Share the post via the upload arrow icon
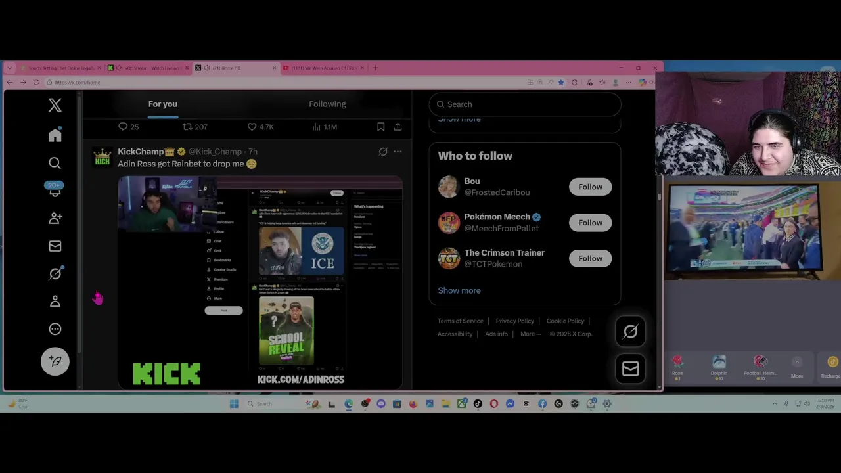 click(398, 127)
